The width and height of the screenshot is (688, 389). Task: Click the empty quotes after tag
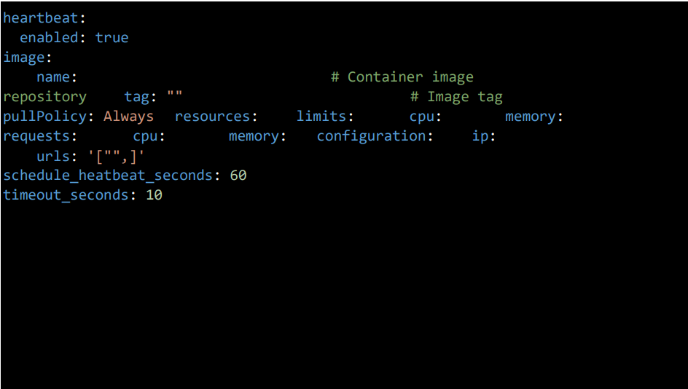click(175, 95)
